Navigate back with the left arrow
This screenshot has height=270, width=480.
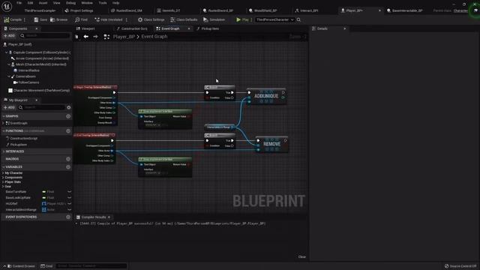(86, 37)
